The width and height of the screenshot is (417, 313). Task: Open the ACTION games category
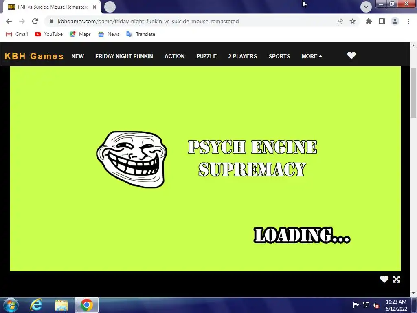point(174,56)
